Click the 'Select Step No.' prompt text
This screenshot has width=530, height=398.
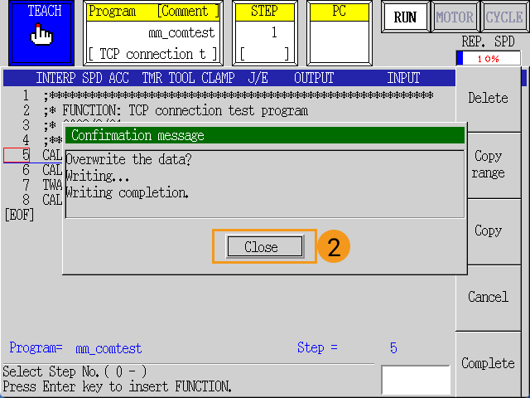pyautogui.click(x=75, y=371)
